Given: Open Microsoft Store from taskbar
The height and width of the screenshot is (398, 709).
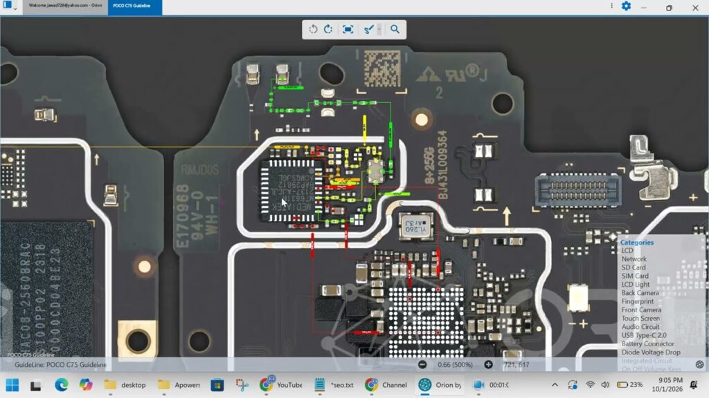Looking at the screenshot, I should (x=217, y=385).
